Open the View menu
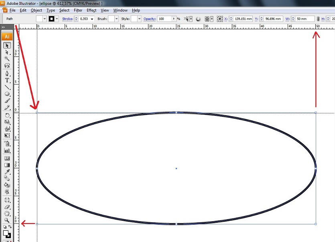335x242 pixels. point(105,10)
